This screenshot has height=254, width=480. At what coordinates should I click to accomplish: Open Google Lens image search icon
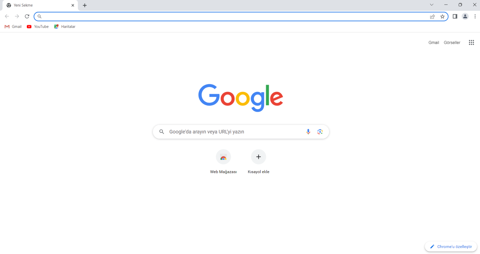point(320,132)
